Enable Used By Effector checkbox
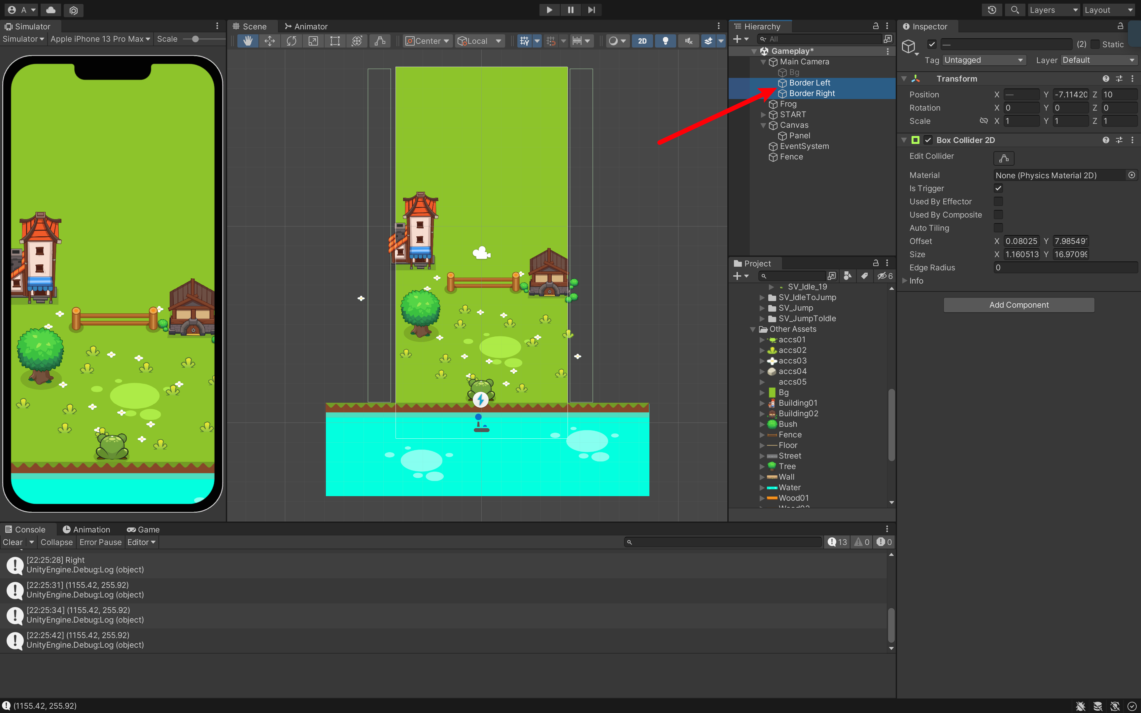Screen dimensions: 1141x713 (998, 201)
